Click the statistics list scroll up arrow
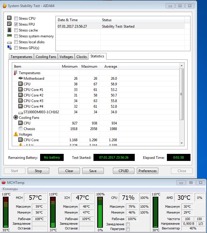This screenshot has height=233, width=207. click(x=182, y=66)
